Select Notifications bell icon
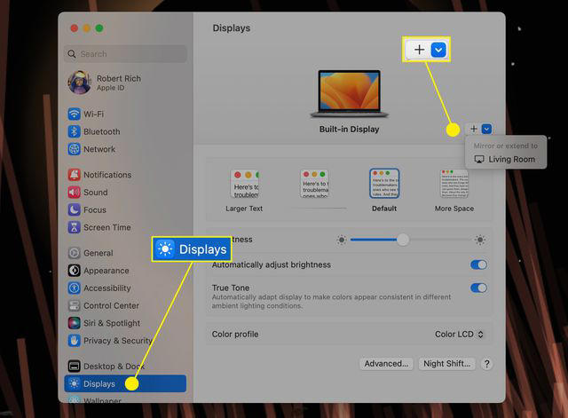Image resolution: width=568 pixels, height=418 pixels. [x=75, y=175]
